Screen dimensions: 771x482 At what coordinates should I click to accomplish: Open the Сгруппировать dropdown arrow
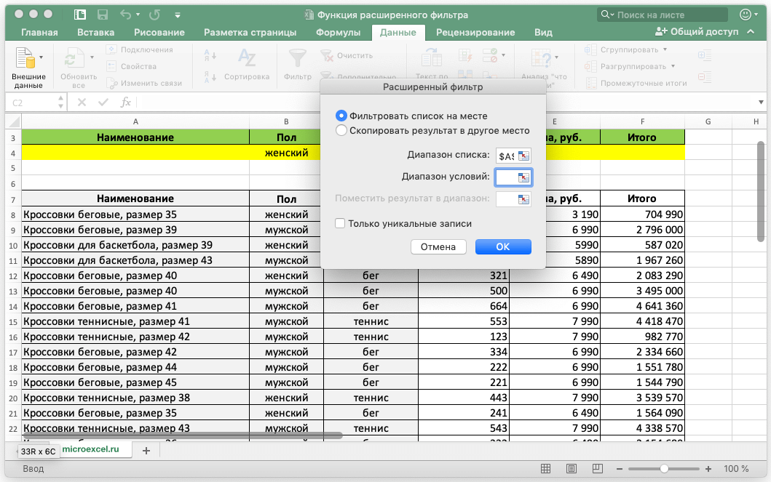665,49
